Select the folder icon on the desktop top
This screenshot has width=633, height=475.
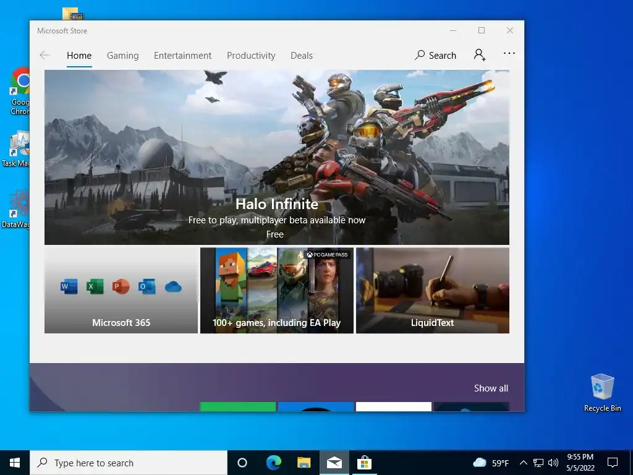tap(73, 14)
